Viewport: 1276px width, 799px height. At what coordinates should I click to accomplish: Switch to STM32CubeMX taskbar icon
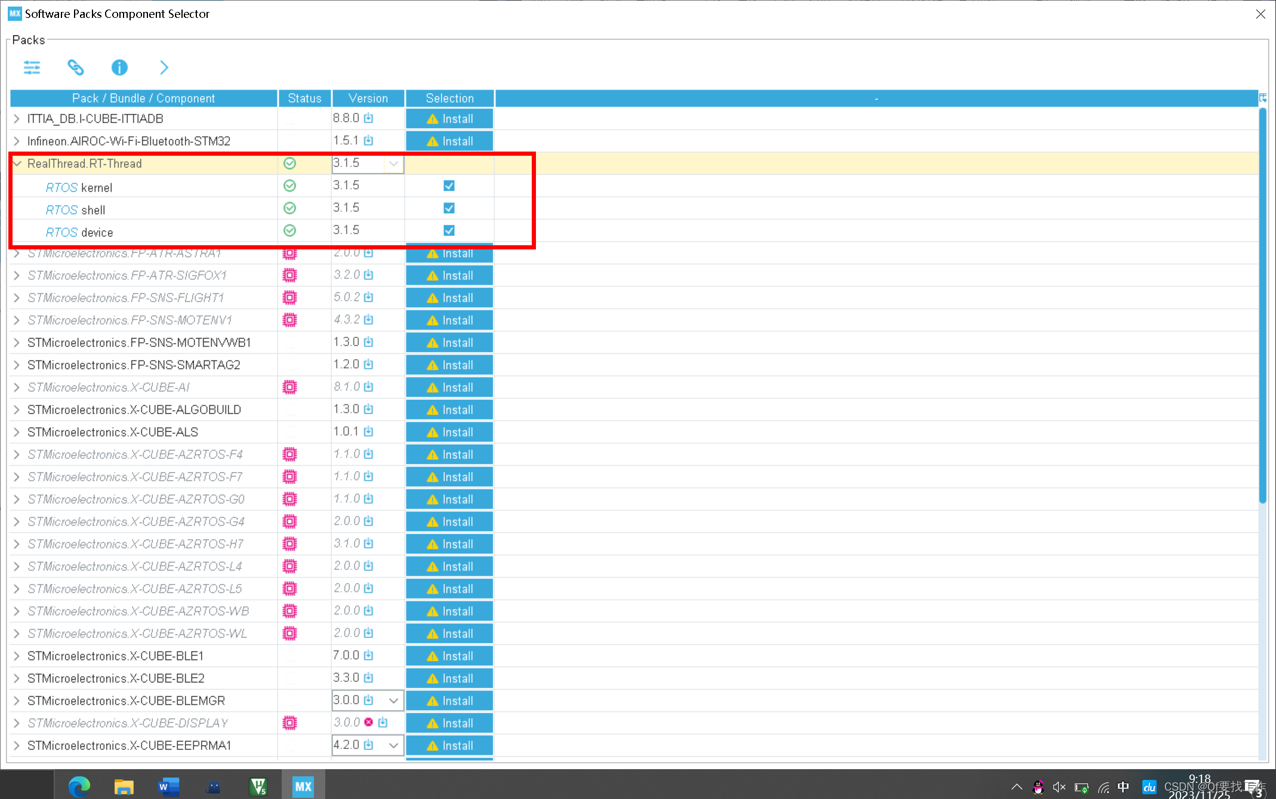point(303,786)
